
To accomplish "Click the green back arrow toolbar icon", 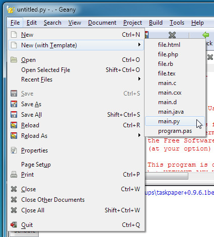I will click(205, 35).
